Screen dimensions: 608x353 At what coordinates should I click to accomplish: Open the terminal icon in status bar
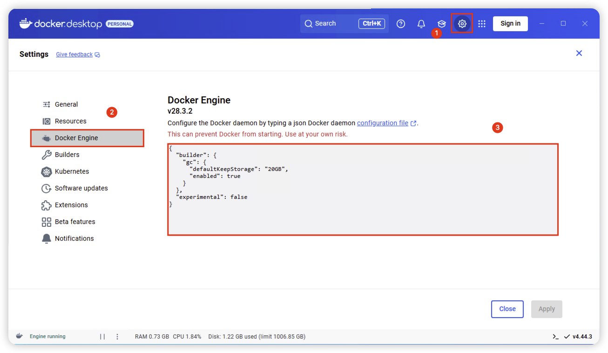point(555,336)
